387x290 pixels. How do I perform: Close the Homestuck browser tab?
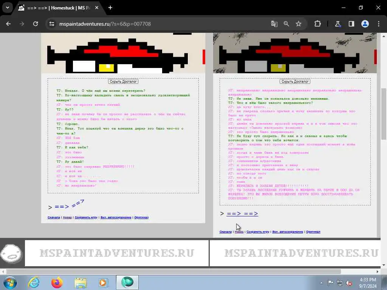pyautogui.click(x=97, y=8)
